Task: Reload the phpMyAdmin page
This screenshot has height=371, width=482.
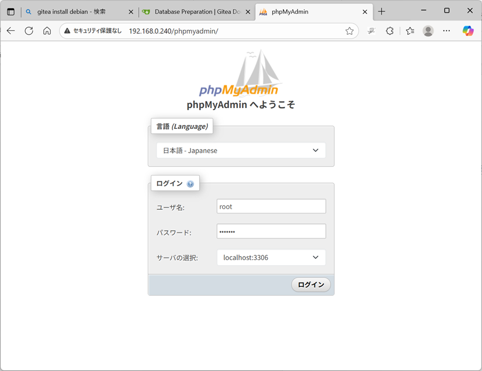Action: tap(29, 30)
